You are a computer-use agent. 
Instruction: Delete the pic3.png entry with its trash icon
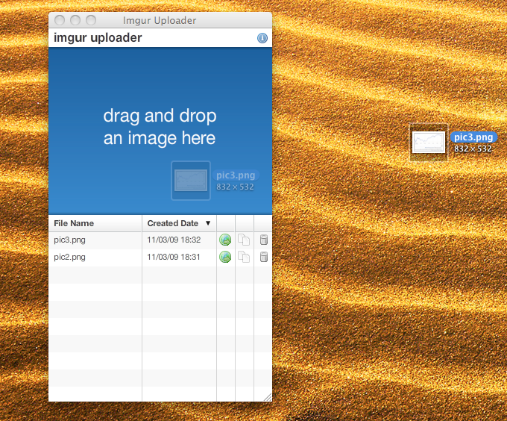pos(264,240)
